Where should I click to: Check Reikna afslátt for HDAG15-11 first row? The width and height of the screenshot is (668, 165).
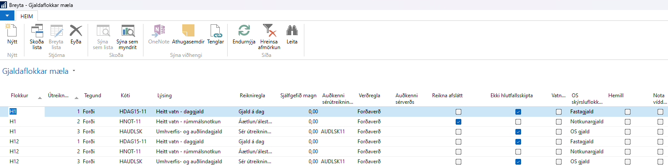[458, 112]
